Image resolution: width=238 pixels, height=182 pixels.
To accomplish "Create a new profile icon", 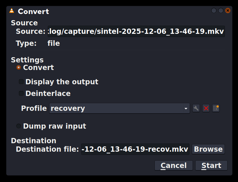I will [x=216, y=108].
